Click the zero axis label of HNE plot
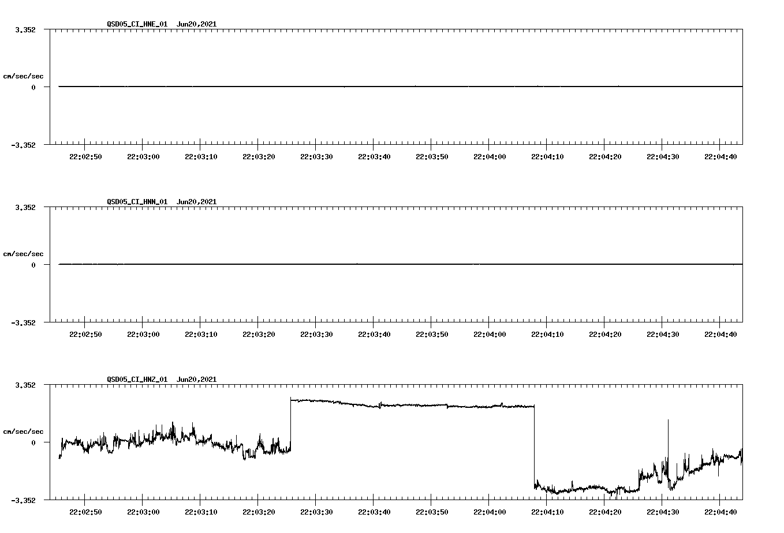This screenshot has width=784, height=533. pyautogui.click(x=33, y=88)
